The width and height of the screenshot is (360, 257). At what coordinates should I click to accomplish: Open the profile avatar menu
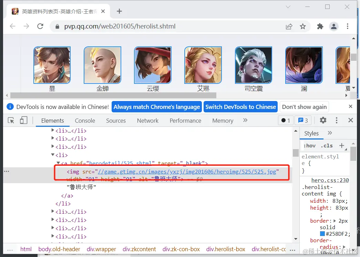coord(333,26)
